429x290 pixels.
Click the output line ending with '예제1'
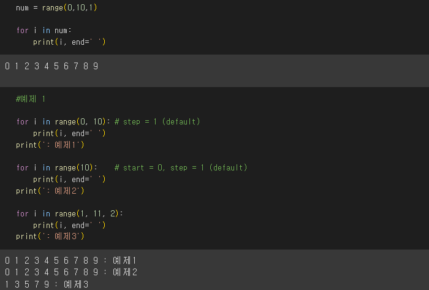coord(70,261)
